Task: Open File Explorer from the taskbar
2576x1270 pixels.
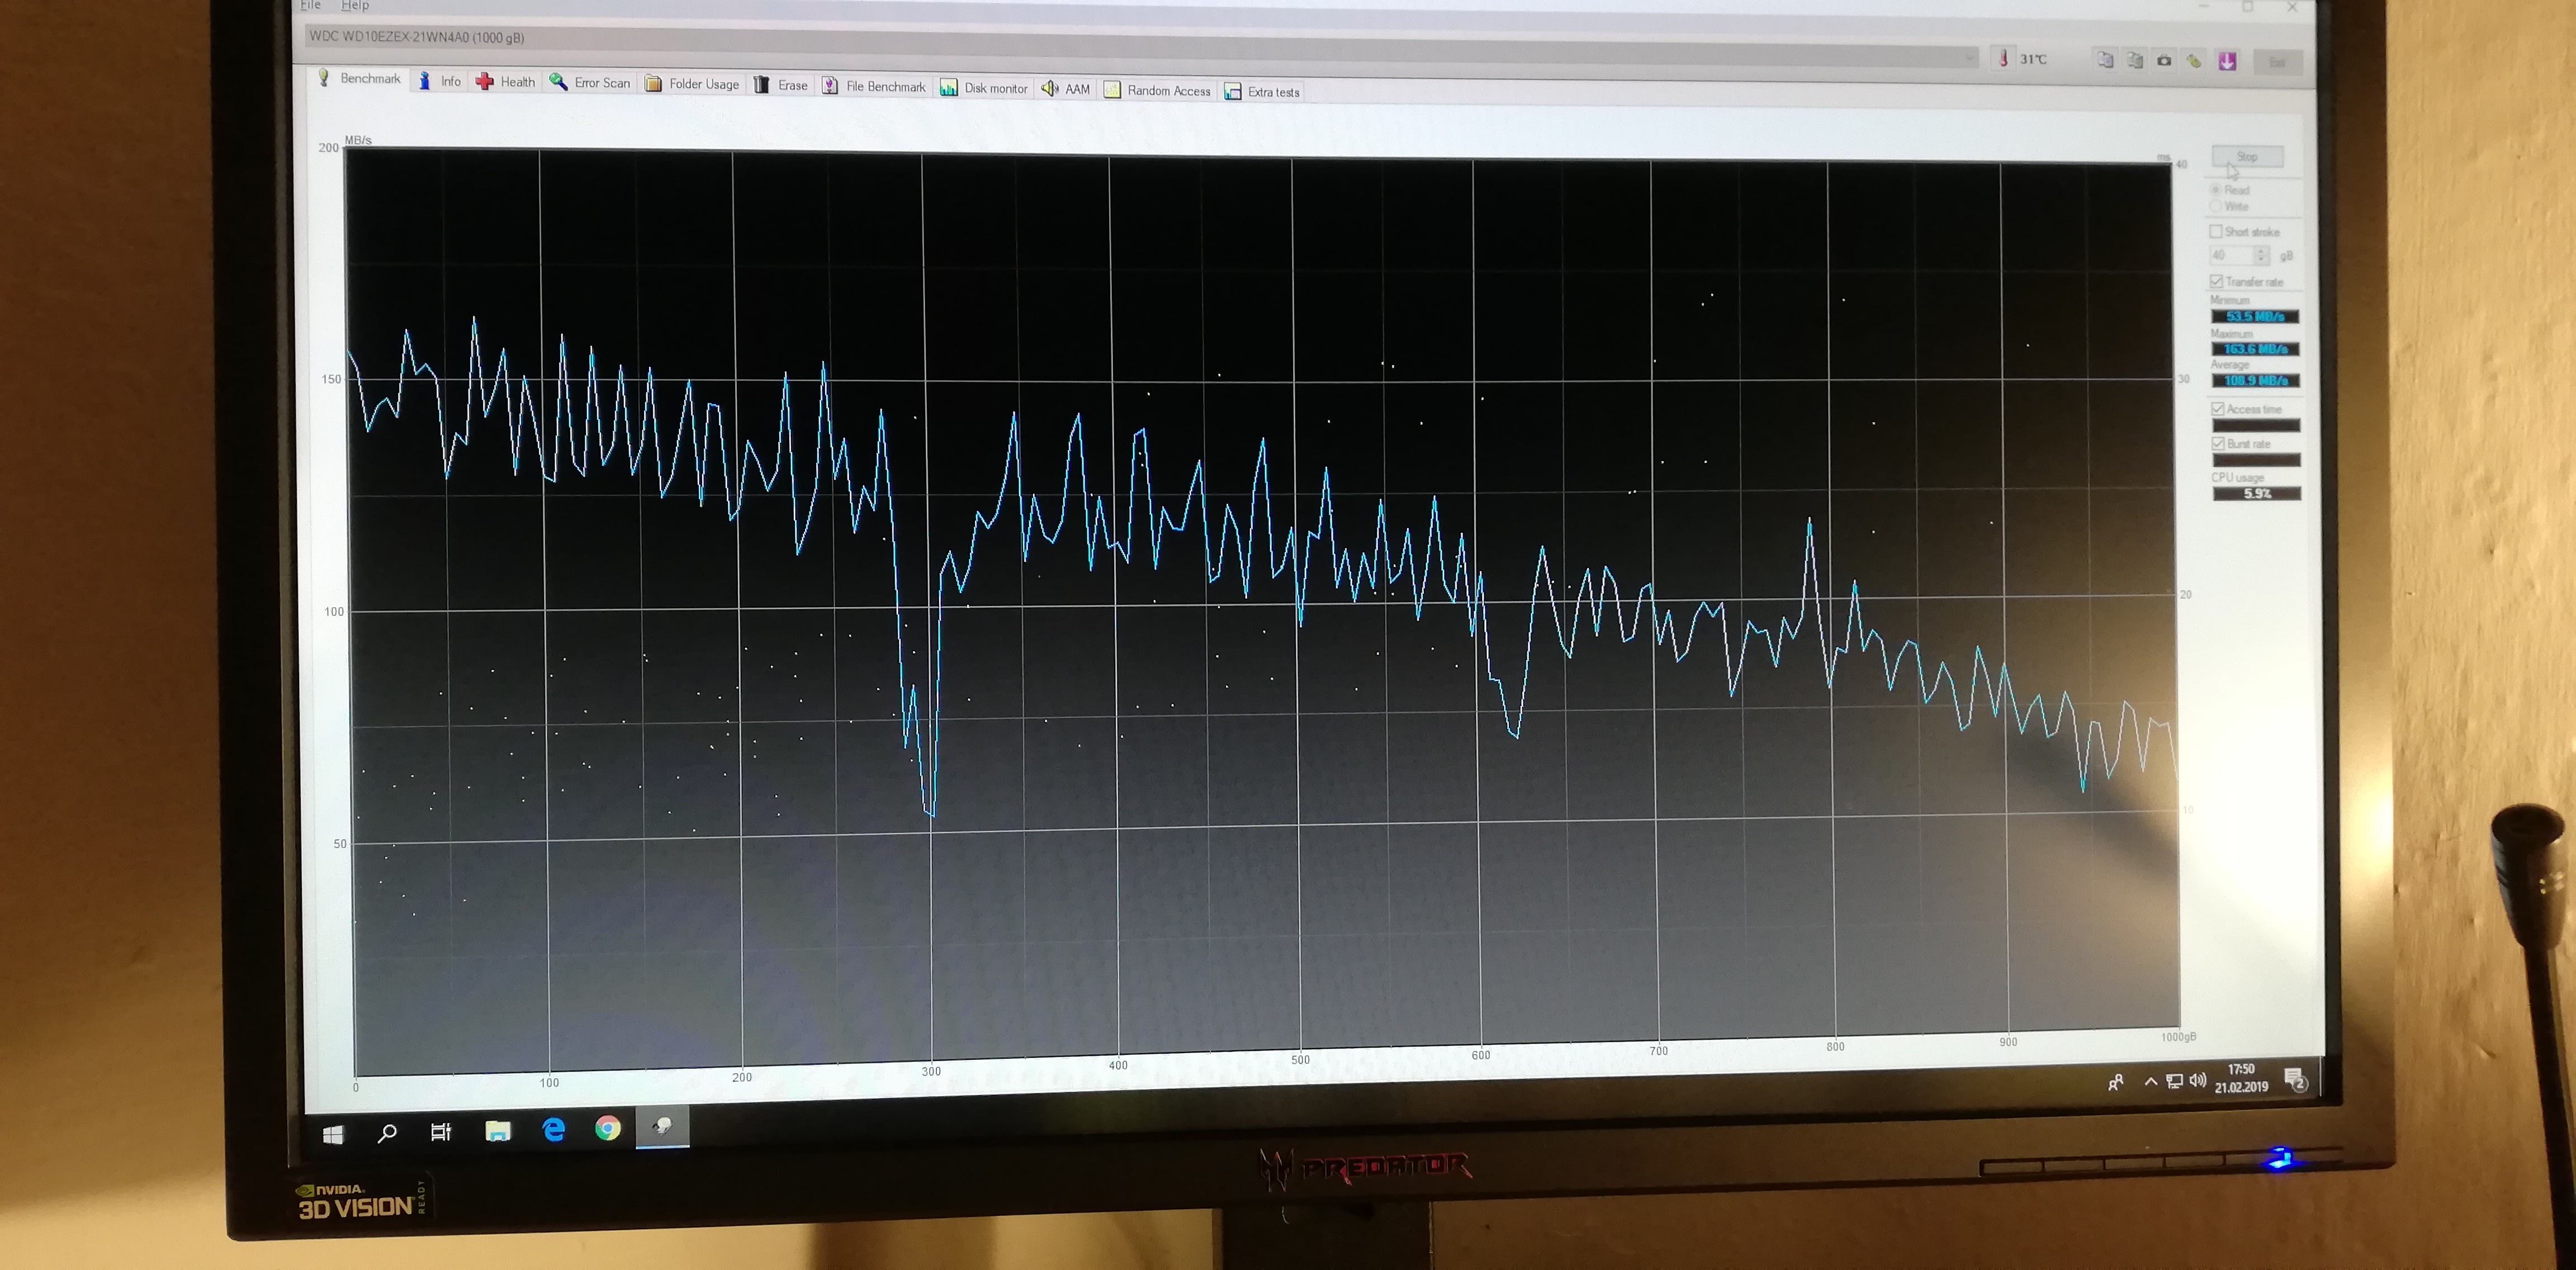Action: [x=497, y=1131]
